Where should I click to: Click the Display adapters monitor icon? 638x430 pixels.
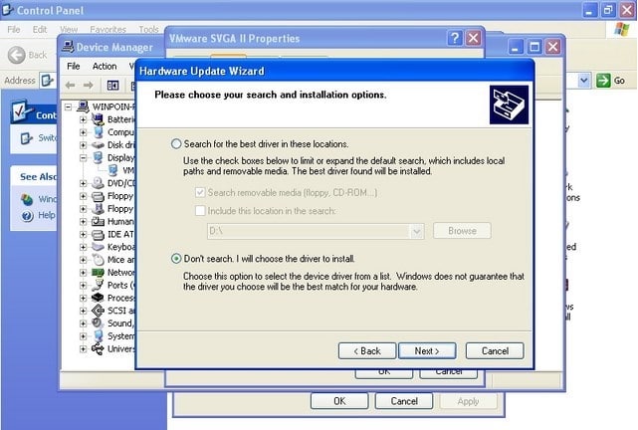point(98,157)
